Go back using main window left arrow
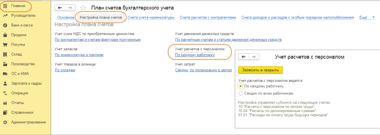Screen dimensions: 380x135 click(x=59, y=8)
